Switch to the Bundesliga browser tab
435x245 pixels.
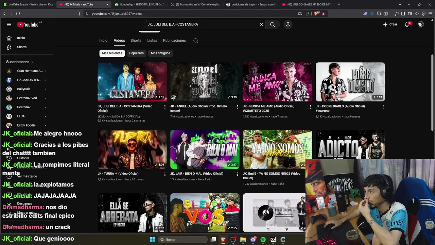(139, 4)
